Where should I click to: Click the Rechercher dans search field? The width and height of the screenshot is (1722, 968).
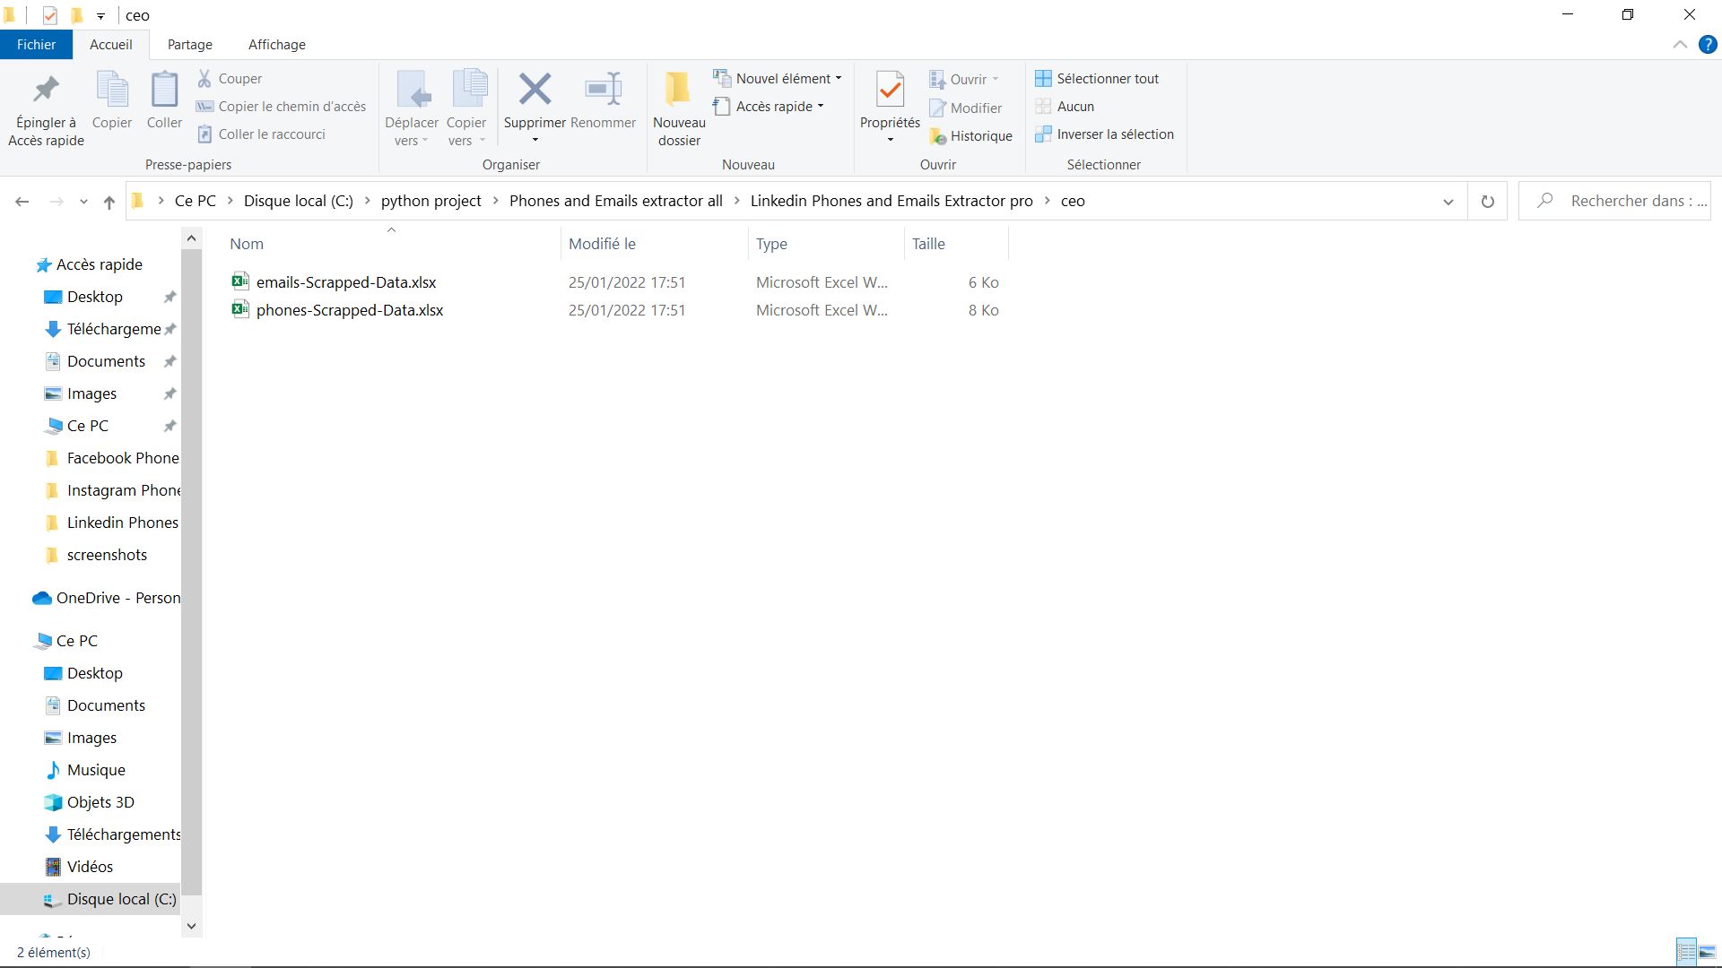coord(1614,201)
